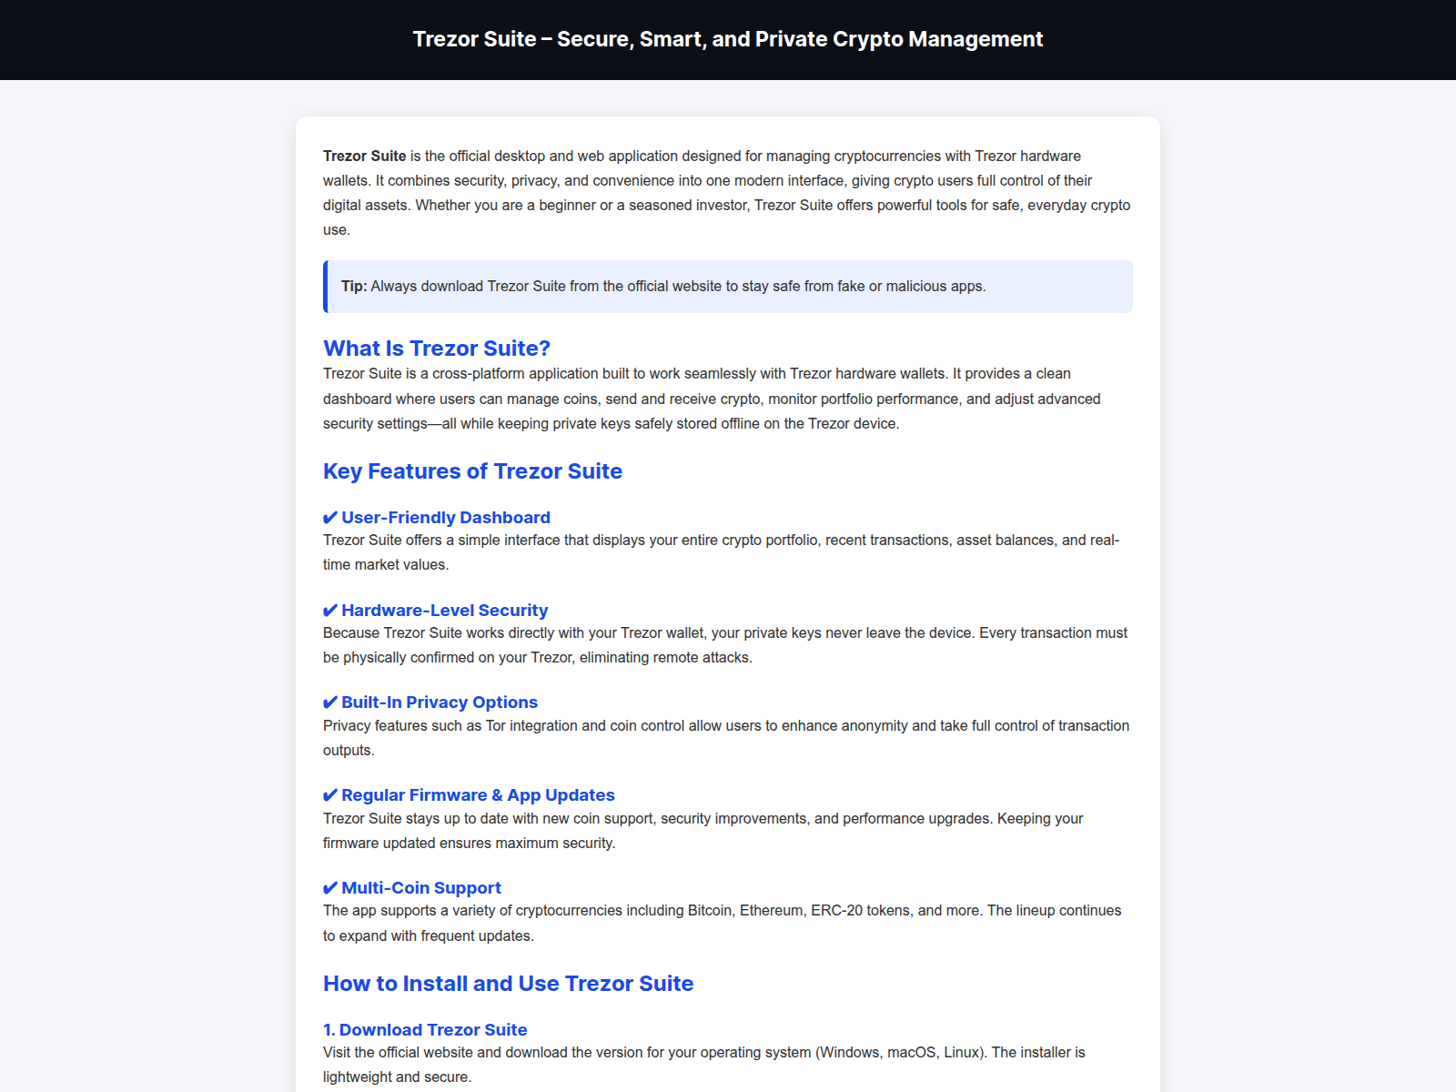Click the bold 'Trezor Suite' text in the intro
Screen dimensions: 1456x1092
[365, 157]
